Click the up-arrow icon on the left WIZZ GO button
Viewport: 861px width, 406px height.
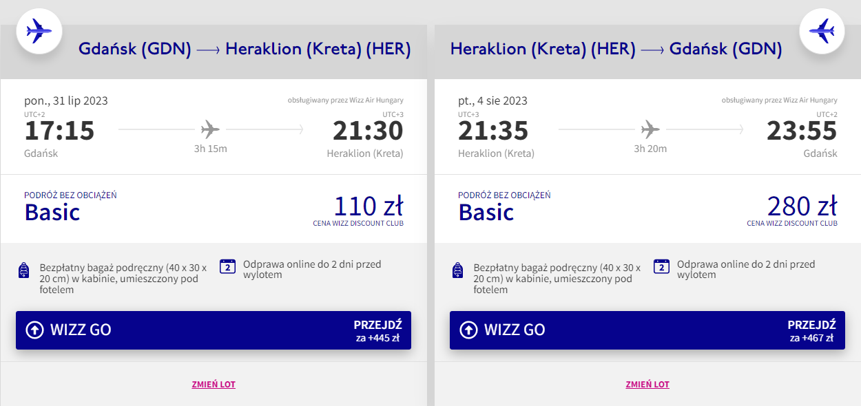34,330
